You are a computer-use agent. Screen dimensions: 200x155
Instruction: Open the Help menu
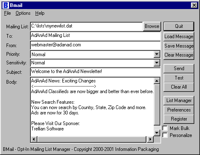(40, 13)
